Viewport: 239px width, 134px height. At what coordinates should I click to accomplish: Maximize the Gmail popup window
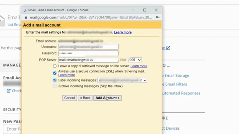(x=145, y=10)
